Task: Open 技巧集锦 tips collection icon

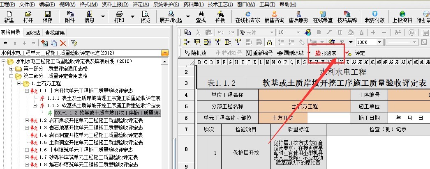Action: point(347,17)
